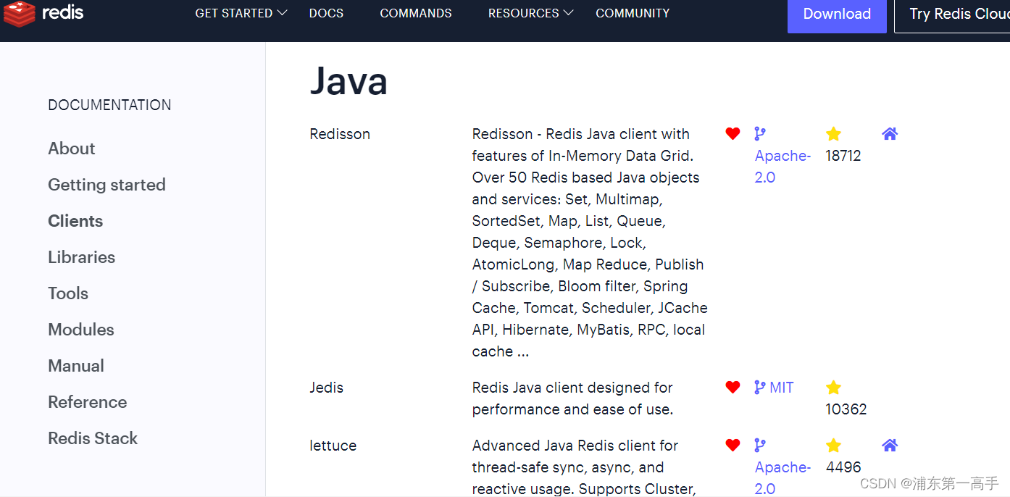Screen dimensions: 1010x497
Task: Open Reference in documentation sidebar
Action: tap(88, 402)
